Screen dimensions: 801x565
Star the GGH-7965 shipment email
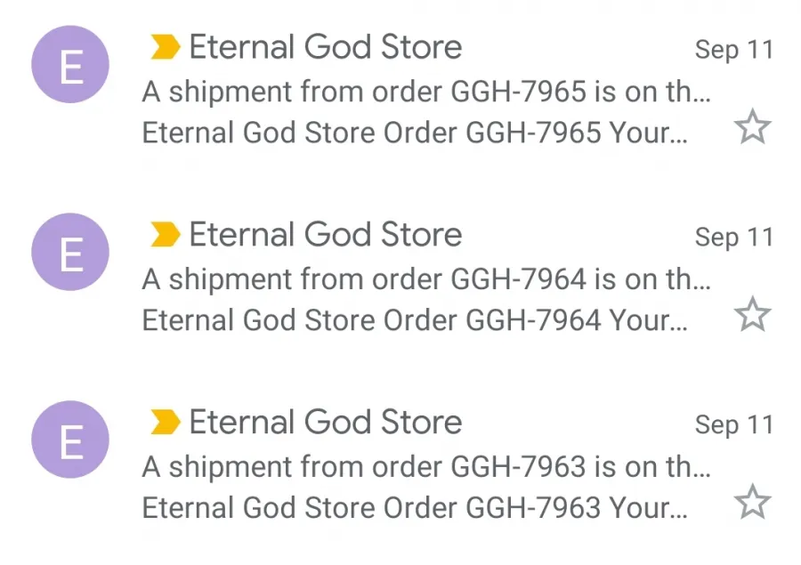tap(752, 126)
